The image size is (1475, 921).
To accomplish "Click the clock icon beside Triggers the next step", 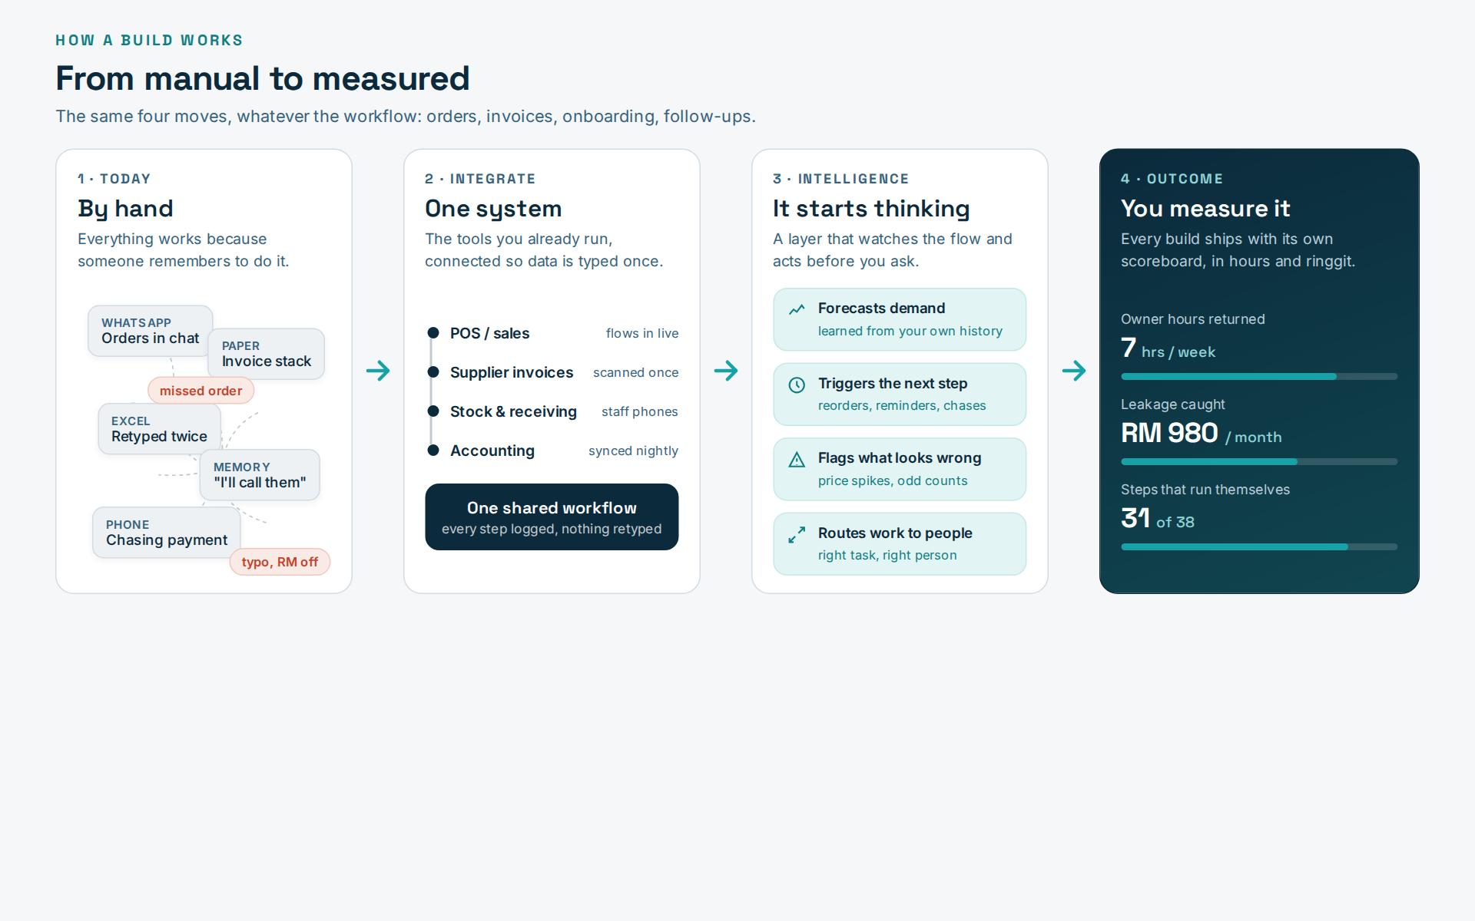I will (797, 385).
